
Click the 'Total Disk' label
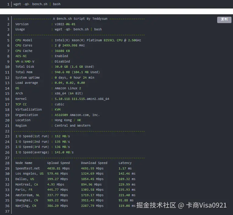[25, 67]
